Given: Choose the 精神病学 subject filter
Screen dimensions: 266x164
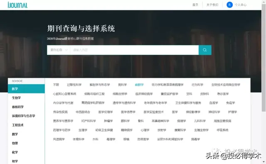Looking at the screenshot, I should tap(126, 130).
